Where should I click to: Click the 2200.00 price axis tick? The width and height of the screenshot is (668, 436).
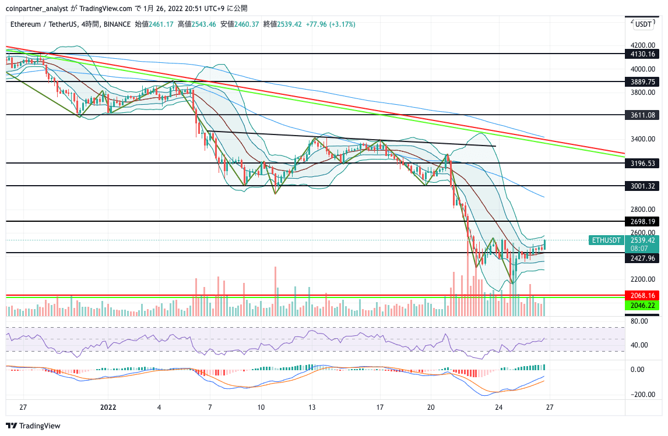642,279
